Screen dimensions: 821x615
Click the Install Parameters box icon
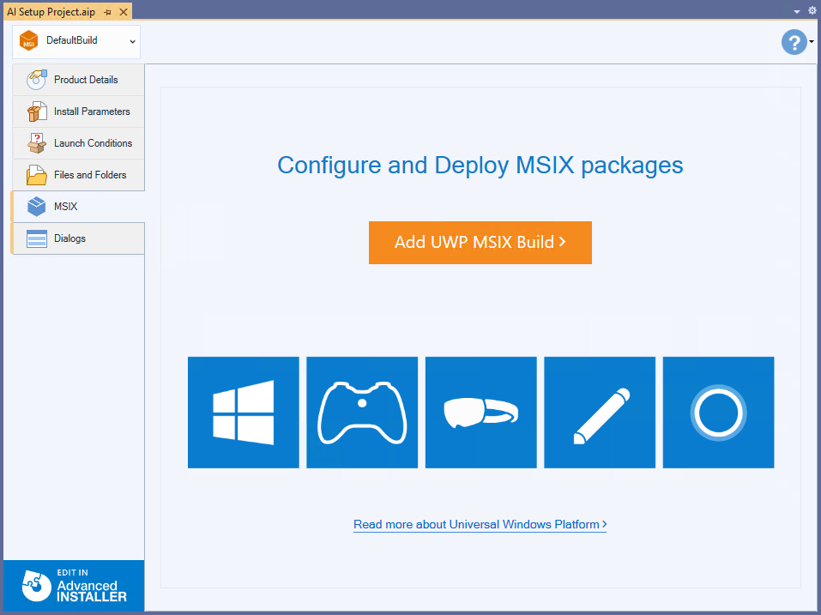[37, 112]
